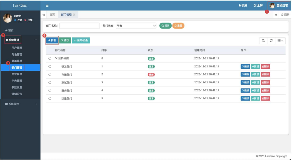Screen dimensions: 293x161
Task: Select the radio for 运维部门
Action: (x=50, y=98)
